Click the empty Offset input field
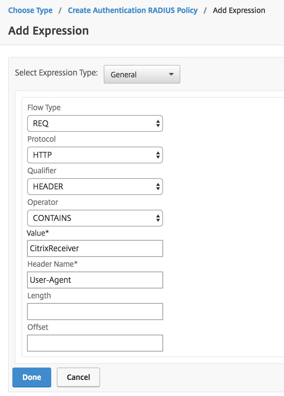Viewport: 284px width, 396px height. pyautogui.click(x=95, y=343)
